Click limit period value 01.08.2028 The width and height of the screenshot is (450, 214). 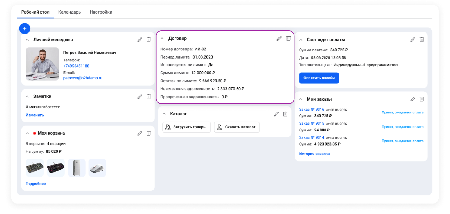click(203, 57)
